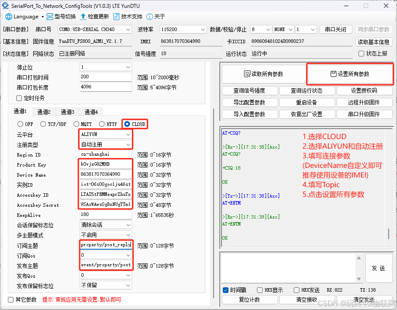Open the top-row stop bits 1 dropdown

coord(306,30)
